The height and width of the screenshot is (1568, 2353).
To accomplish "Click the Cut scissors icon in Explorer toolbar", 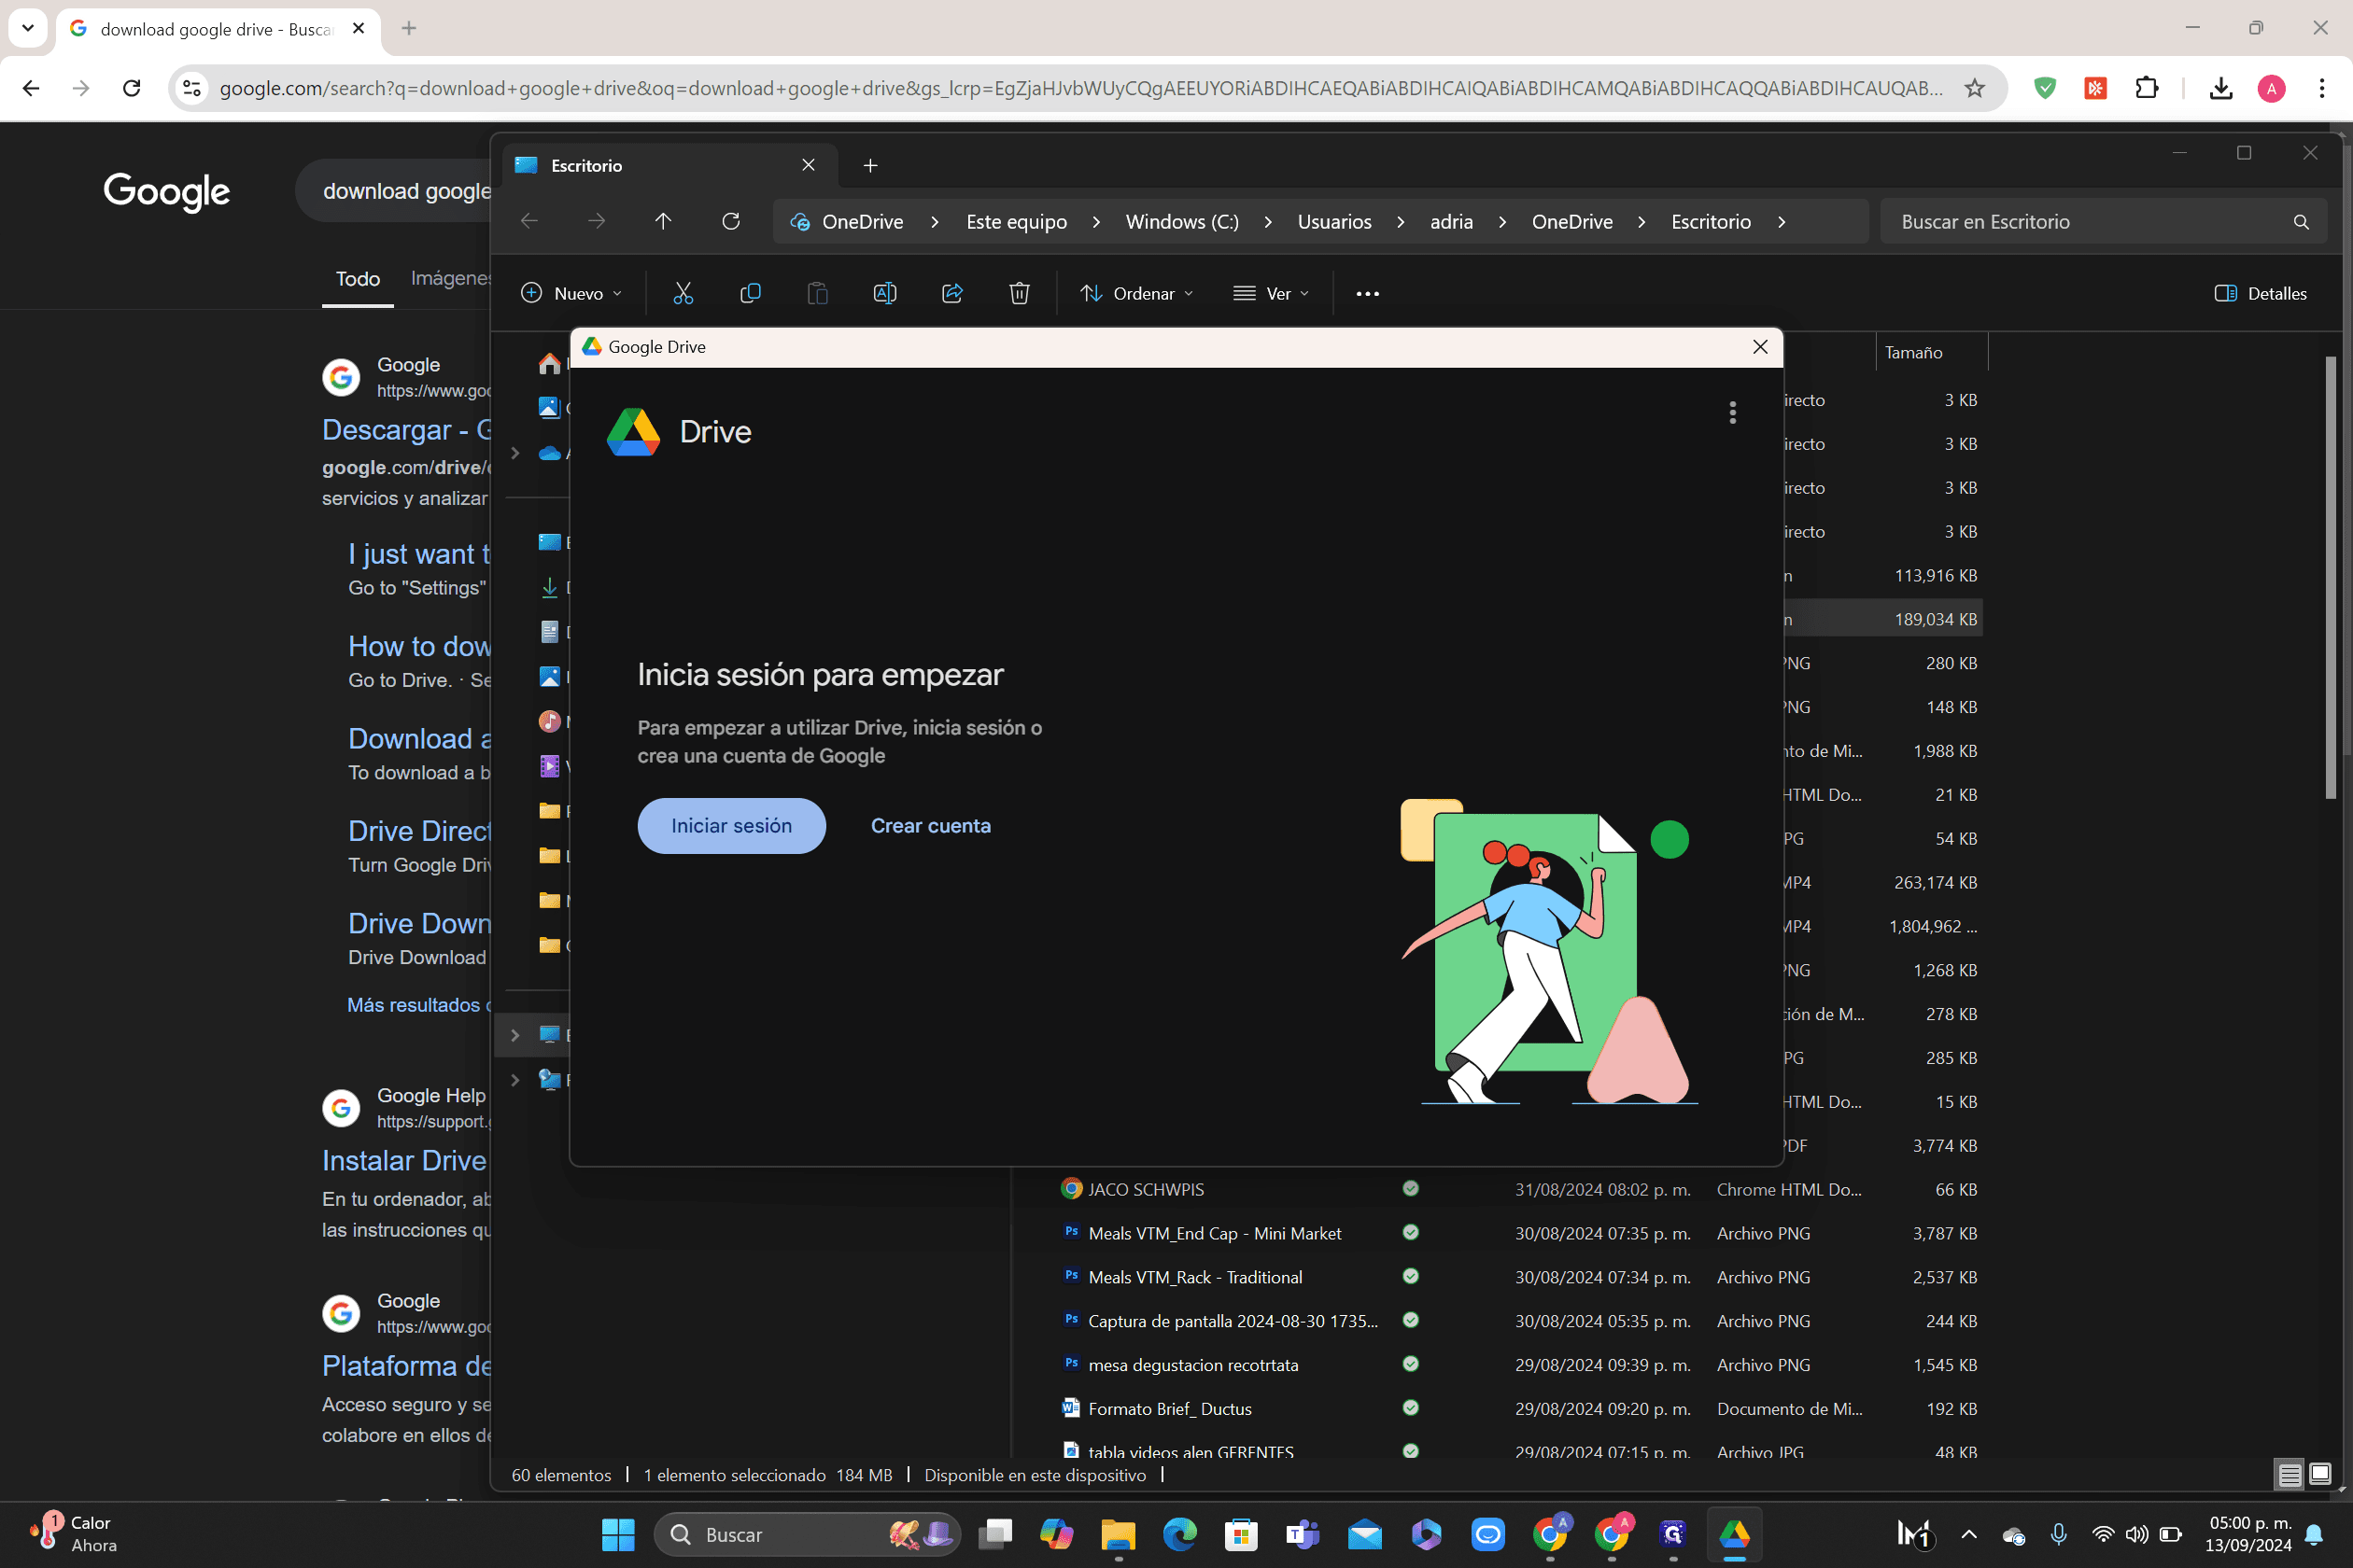I will tap(683, 293).
